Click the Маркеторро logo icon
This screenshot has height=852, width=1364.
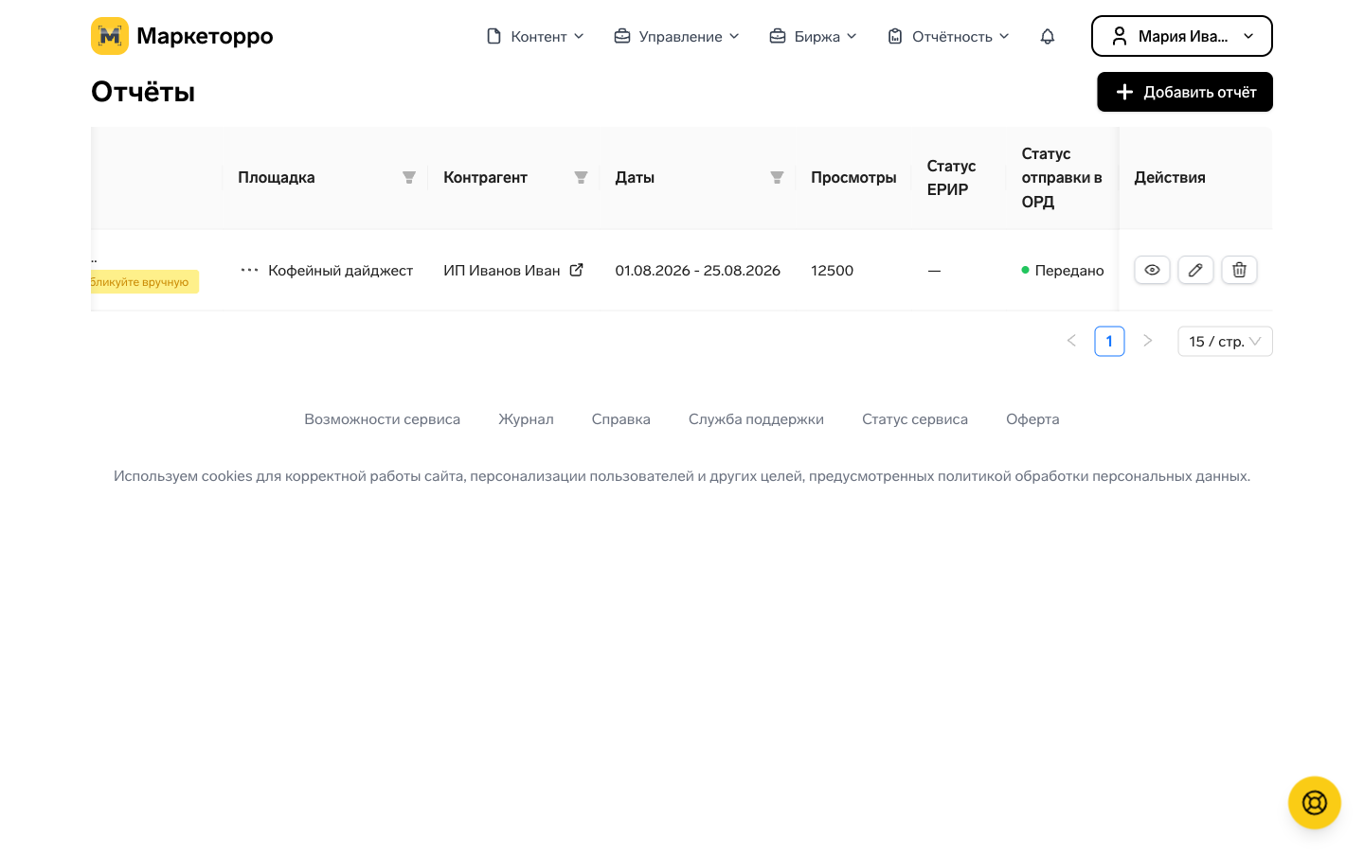[x=110, y=36]
